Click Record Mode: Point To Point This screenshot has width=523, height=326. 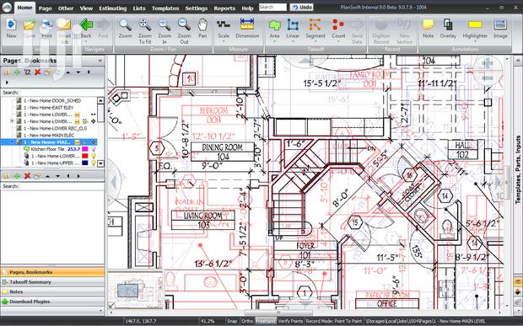pos(334,321)
